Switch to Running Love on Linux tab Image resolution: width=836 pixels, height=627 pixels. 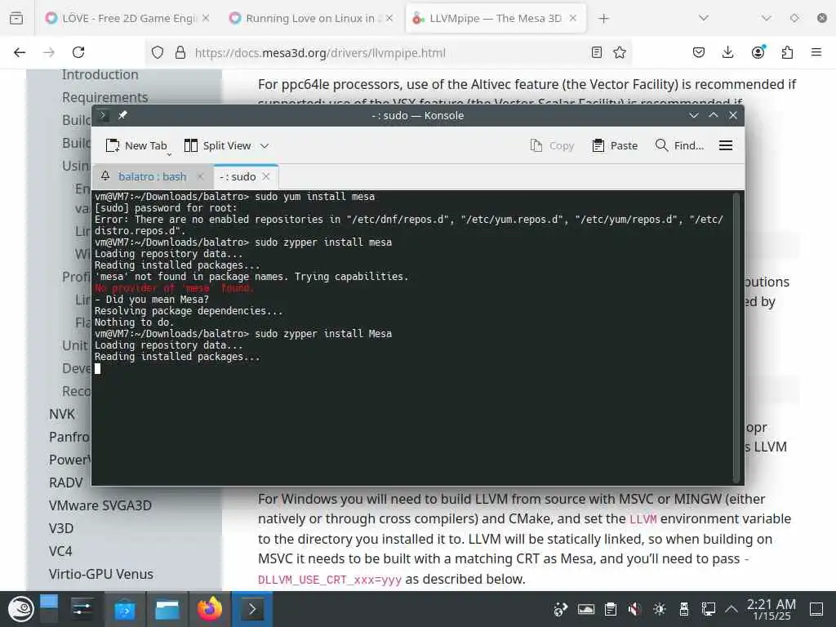tap(311, 18)
